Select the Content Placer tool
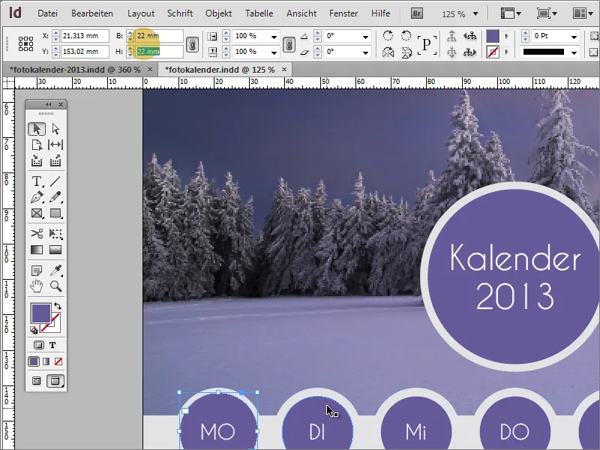The height and width of the screenshot is (450, 600). [x=55, y=161]
